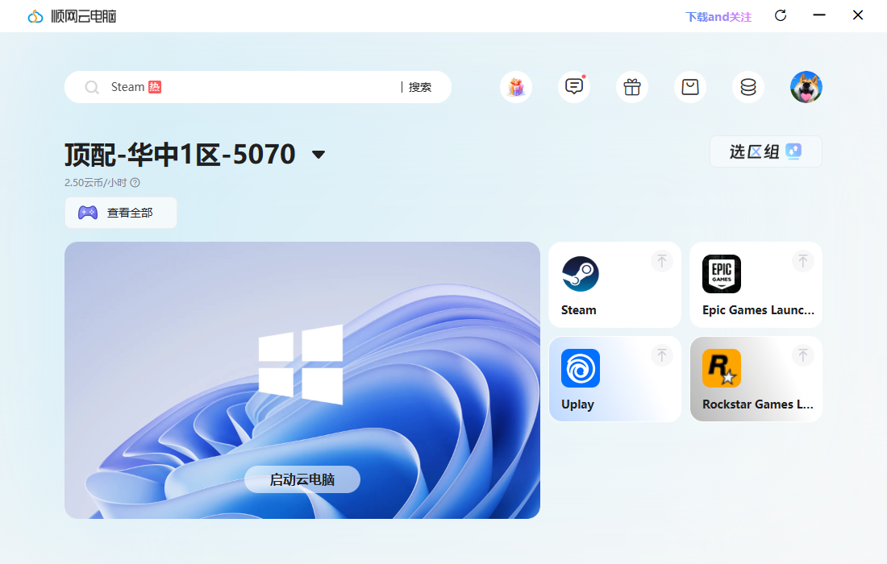Pin Epic Games Launcher to top
The width and height of the screenshot is (887, 564).
coord(802,261)
